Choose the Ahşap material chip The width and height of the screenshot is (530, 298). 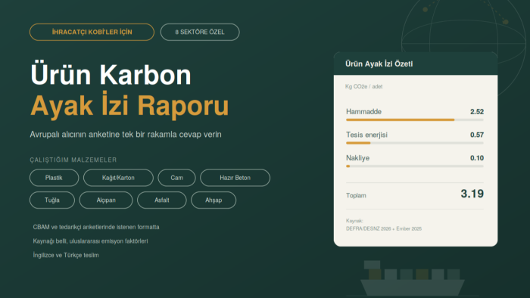coord(214,200)
